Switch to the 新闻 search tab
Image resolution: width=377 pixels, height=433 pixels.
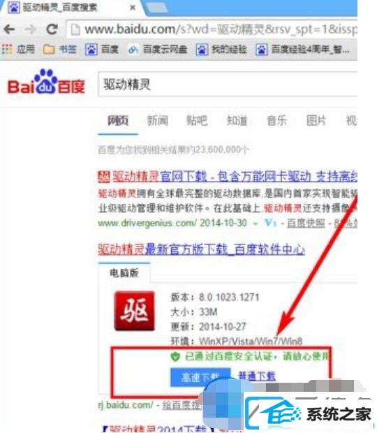[157, 121]
